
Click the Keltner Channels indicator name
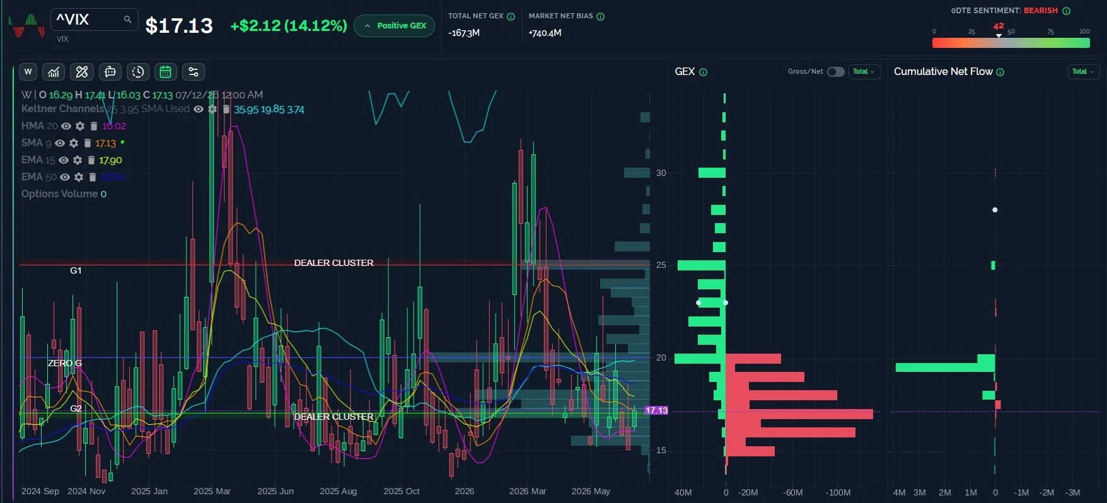coord(63,109)
